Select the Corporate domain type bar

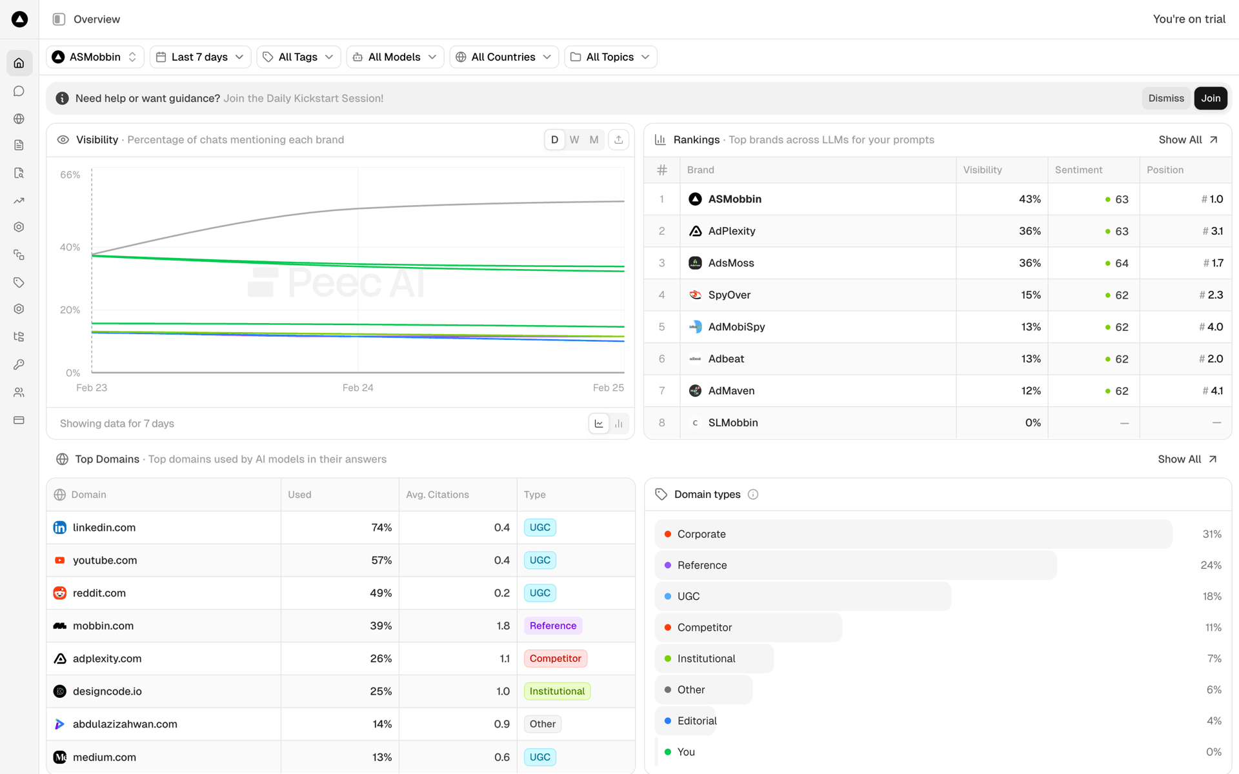click(913, 534)
